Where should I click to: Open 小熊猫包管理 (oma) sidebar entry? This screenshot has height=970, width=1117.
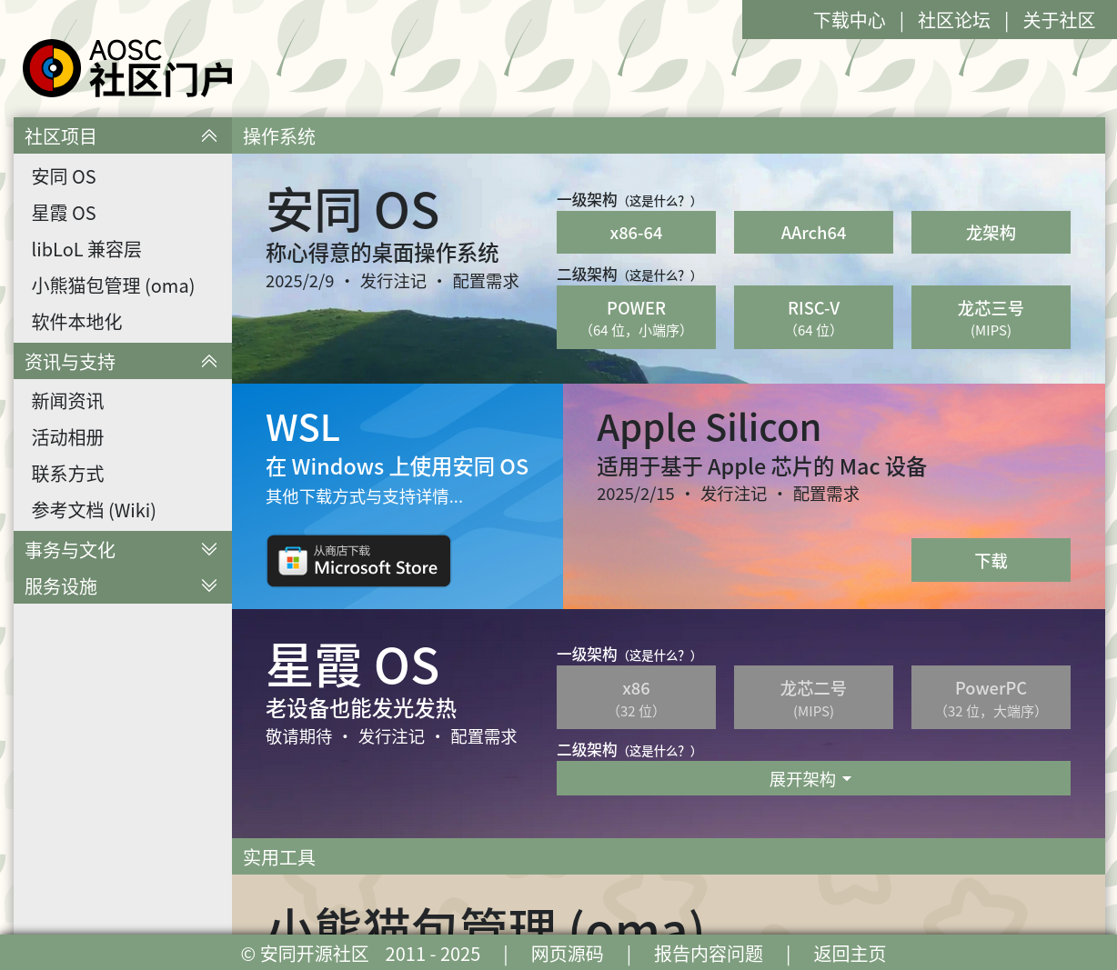[x=113, y=285]
